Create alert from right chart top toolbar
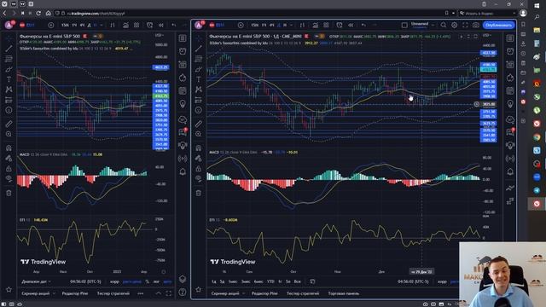This screenshot has height=307, width=546. pyautogui.click(x=340, y=25)
